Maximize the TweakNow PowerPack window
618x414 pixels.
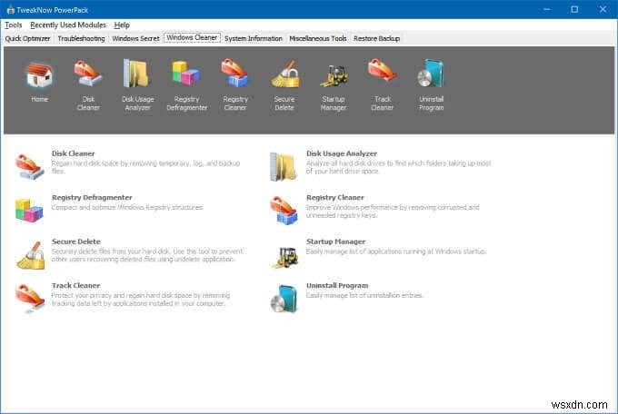[x=574, y=9]
